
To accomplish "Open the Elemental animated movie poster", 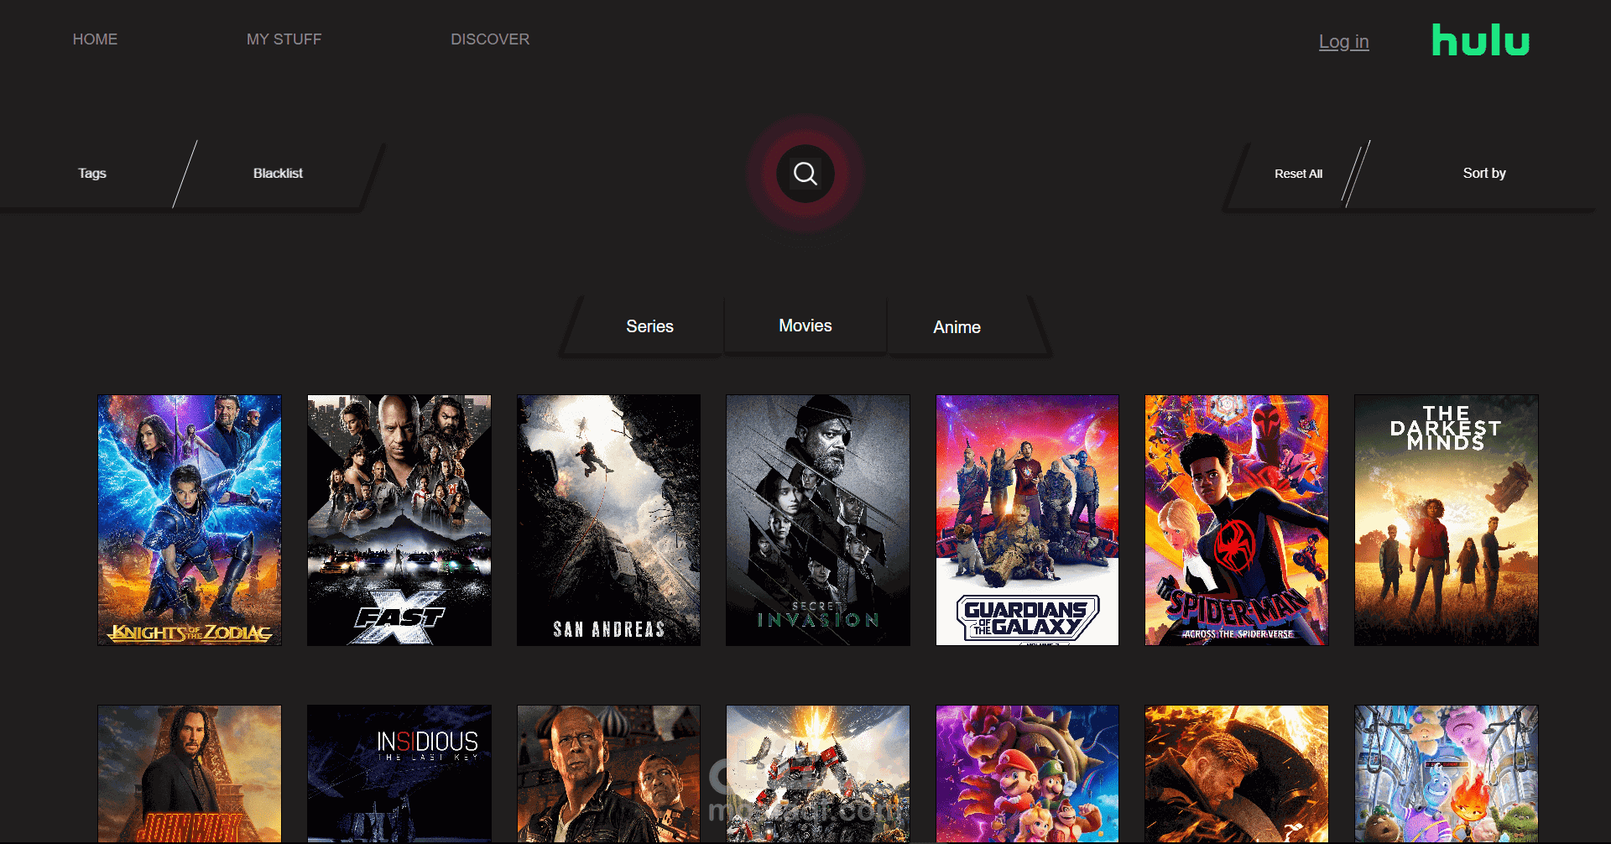I will click(1447, 774).
